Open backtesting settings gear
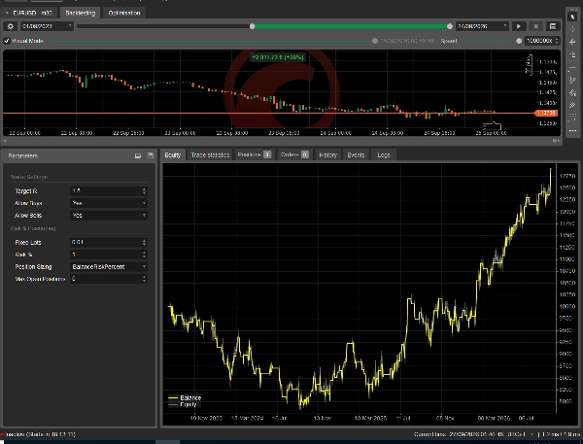This screenshot has width=583, height=444. [11, 26]
